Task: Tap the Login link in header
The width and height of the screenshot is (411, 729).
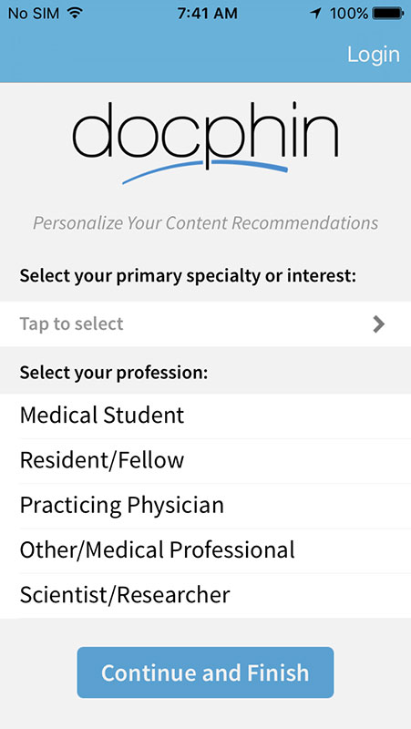Action: coord(374,55)
